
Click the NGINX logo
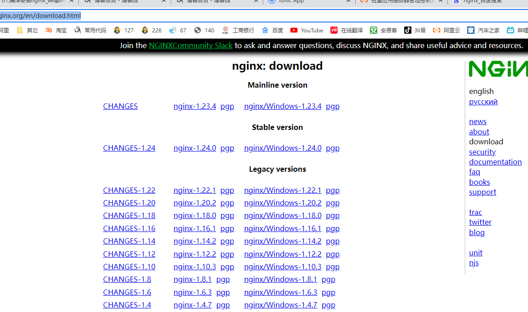pos(498,69)
